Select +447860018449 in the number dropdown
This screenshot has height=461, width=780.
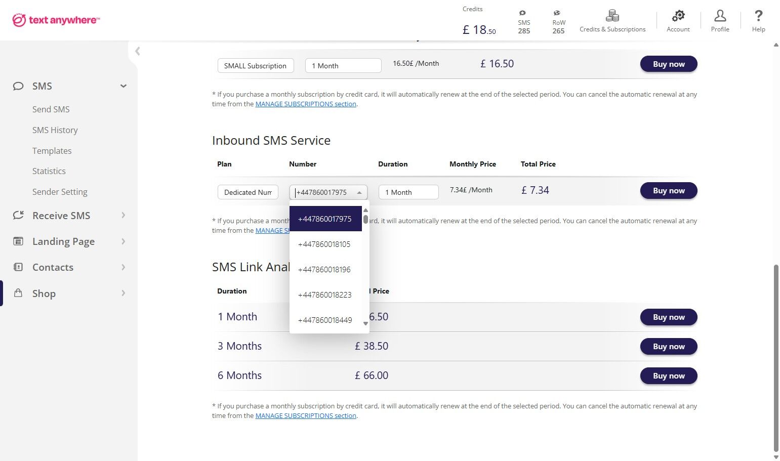coord(325,320)
